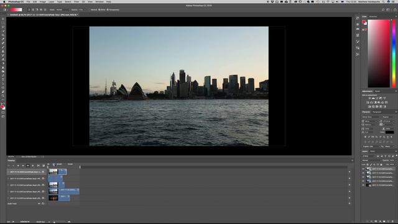Toggle audio playback in Timeline controls
This screenshot has height=224, width=398.
pos(28,166)
